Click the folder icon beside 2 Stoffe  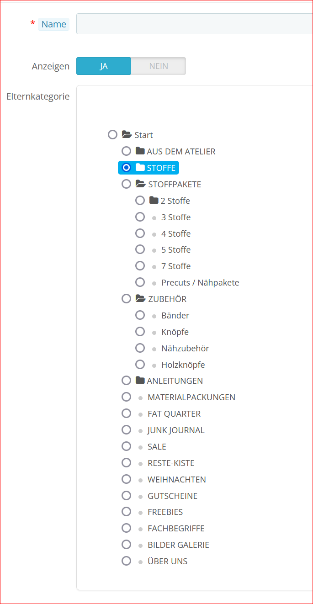(154, 201)
